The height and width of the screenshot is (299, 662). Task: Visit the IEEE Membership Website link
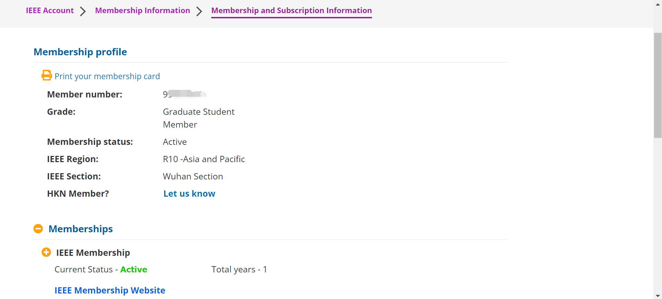[110, 290]
